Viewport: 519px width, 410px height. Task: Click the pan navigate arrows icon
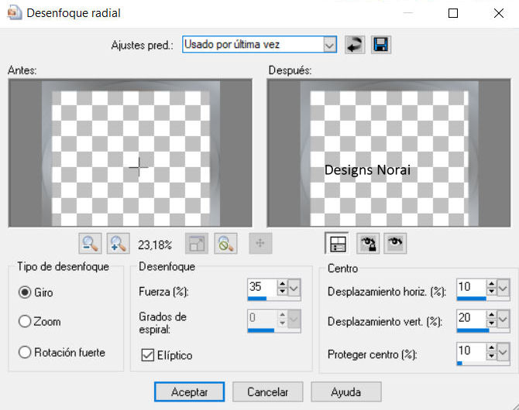(260, 244)
